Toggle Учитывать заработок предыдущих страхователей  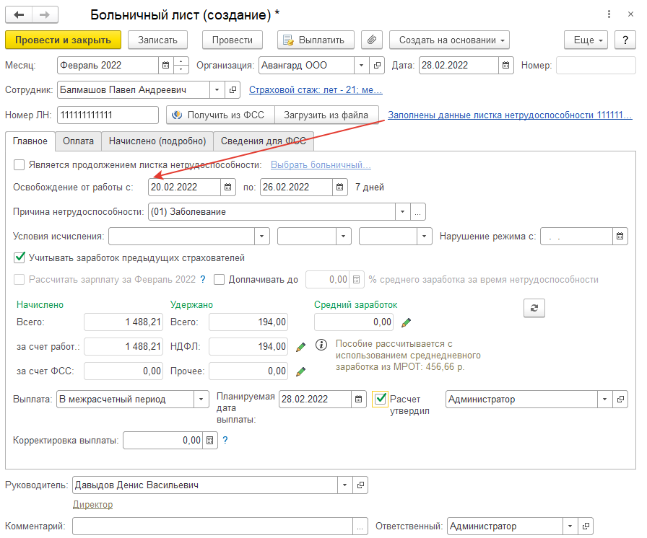[x=19, y=257]
